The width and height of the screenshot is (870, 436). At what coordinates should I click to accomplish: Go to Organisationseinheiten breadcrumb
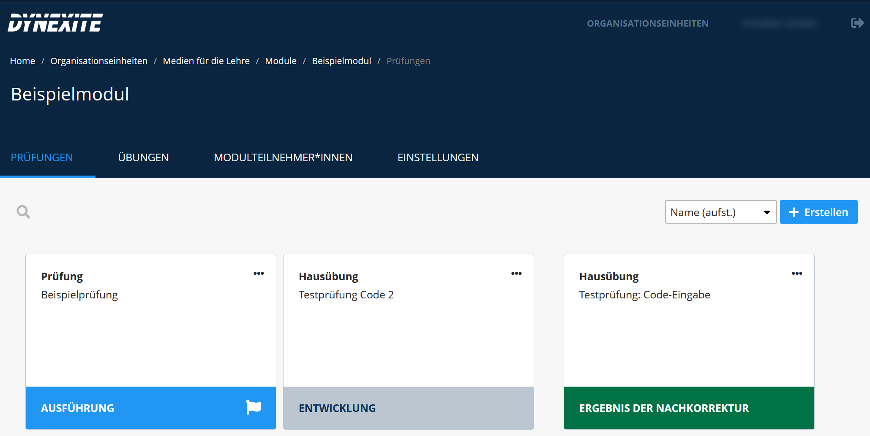[99, 61]
